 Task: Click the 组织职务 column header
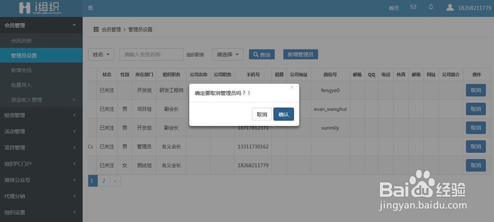tap(171, 75)
